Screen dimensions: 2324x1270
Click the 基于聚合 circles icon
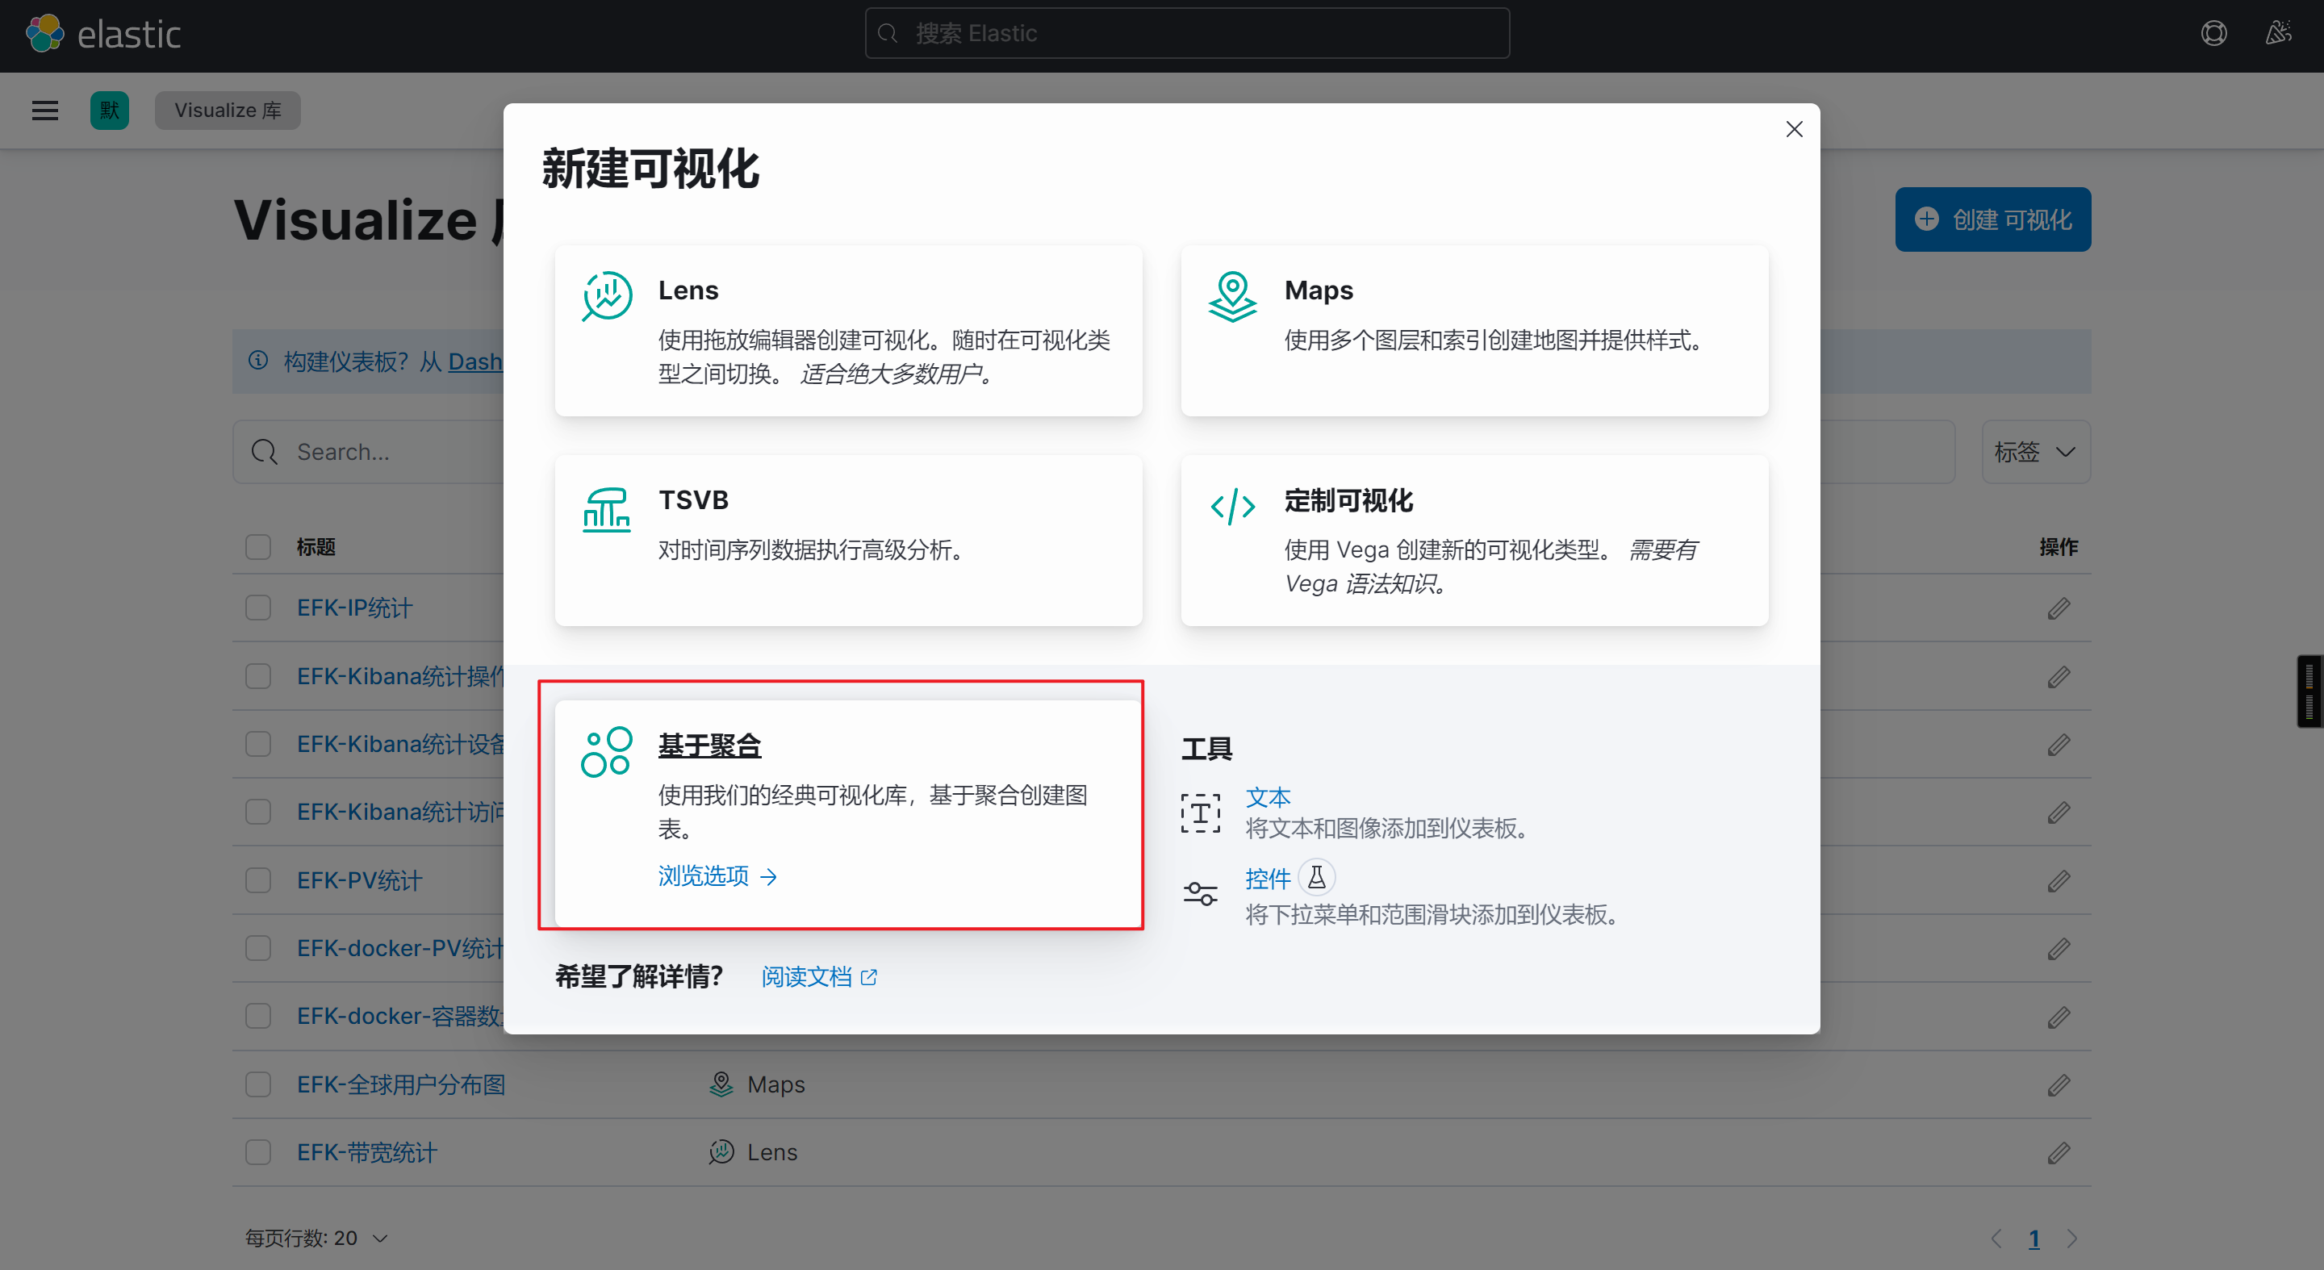pyautogui.click(x=606, y=751)
